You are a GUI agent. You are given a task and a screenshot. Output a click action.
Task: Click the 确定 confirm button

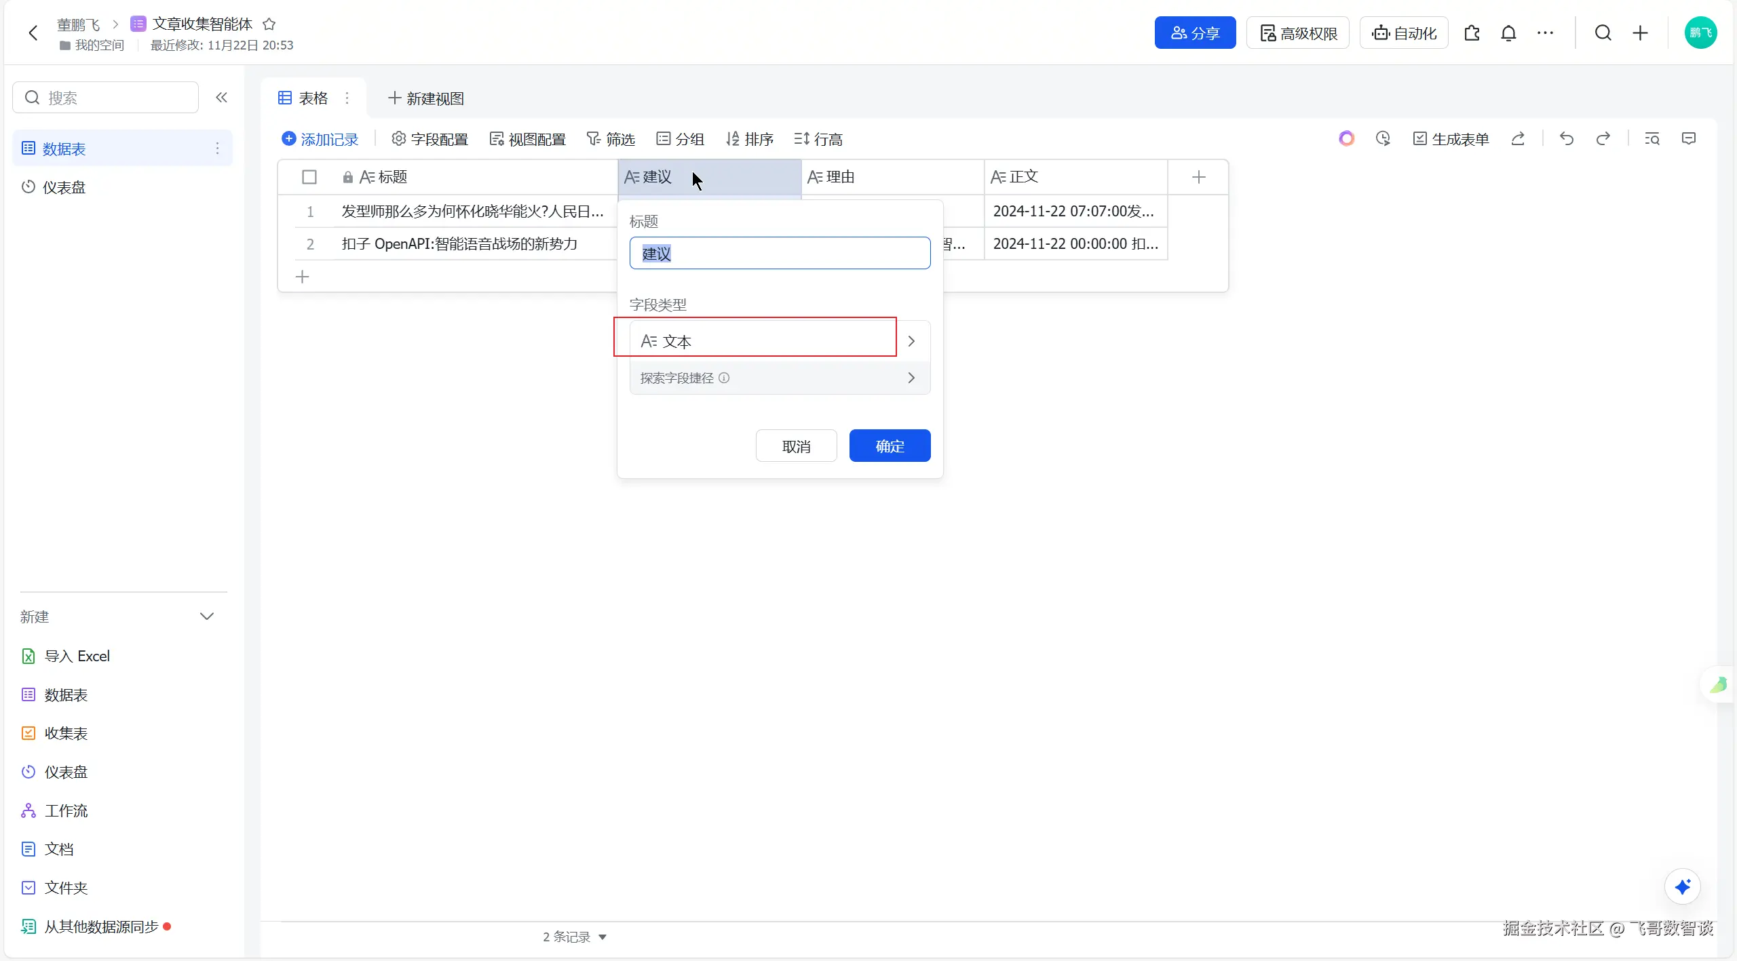pyautogui.click(x=890, y=446)
